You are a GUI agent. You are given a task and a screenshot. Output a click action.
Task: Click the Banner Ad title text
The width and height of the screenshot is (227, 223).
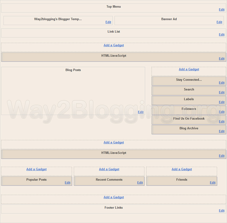169,19
